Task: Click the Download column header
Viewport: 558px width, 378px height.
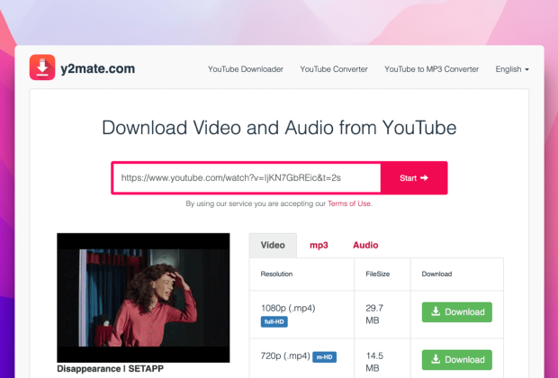Action: tap(436, 274)
